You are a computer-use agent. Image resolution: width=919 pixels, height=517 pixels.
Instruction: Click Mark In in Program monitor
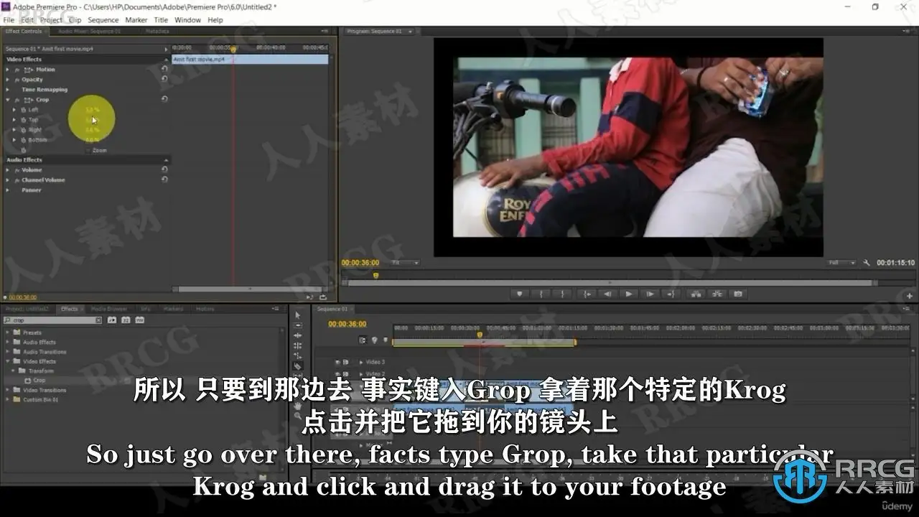pyautogui.click(x=541, y=294)
